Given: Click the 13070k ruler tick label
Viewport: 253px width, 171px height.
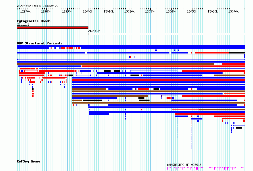Looking at the screenshot, I should click(x=233, y=11).
